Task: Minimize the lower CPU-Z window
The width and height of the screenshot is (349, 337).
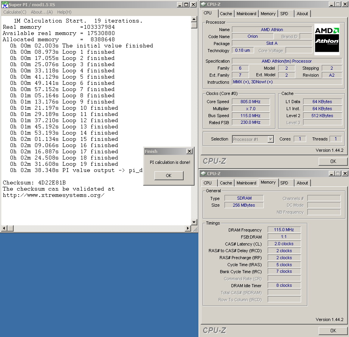Action: click(331, 174)
